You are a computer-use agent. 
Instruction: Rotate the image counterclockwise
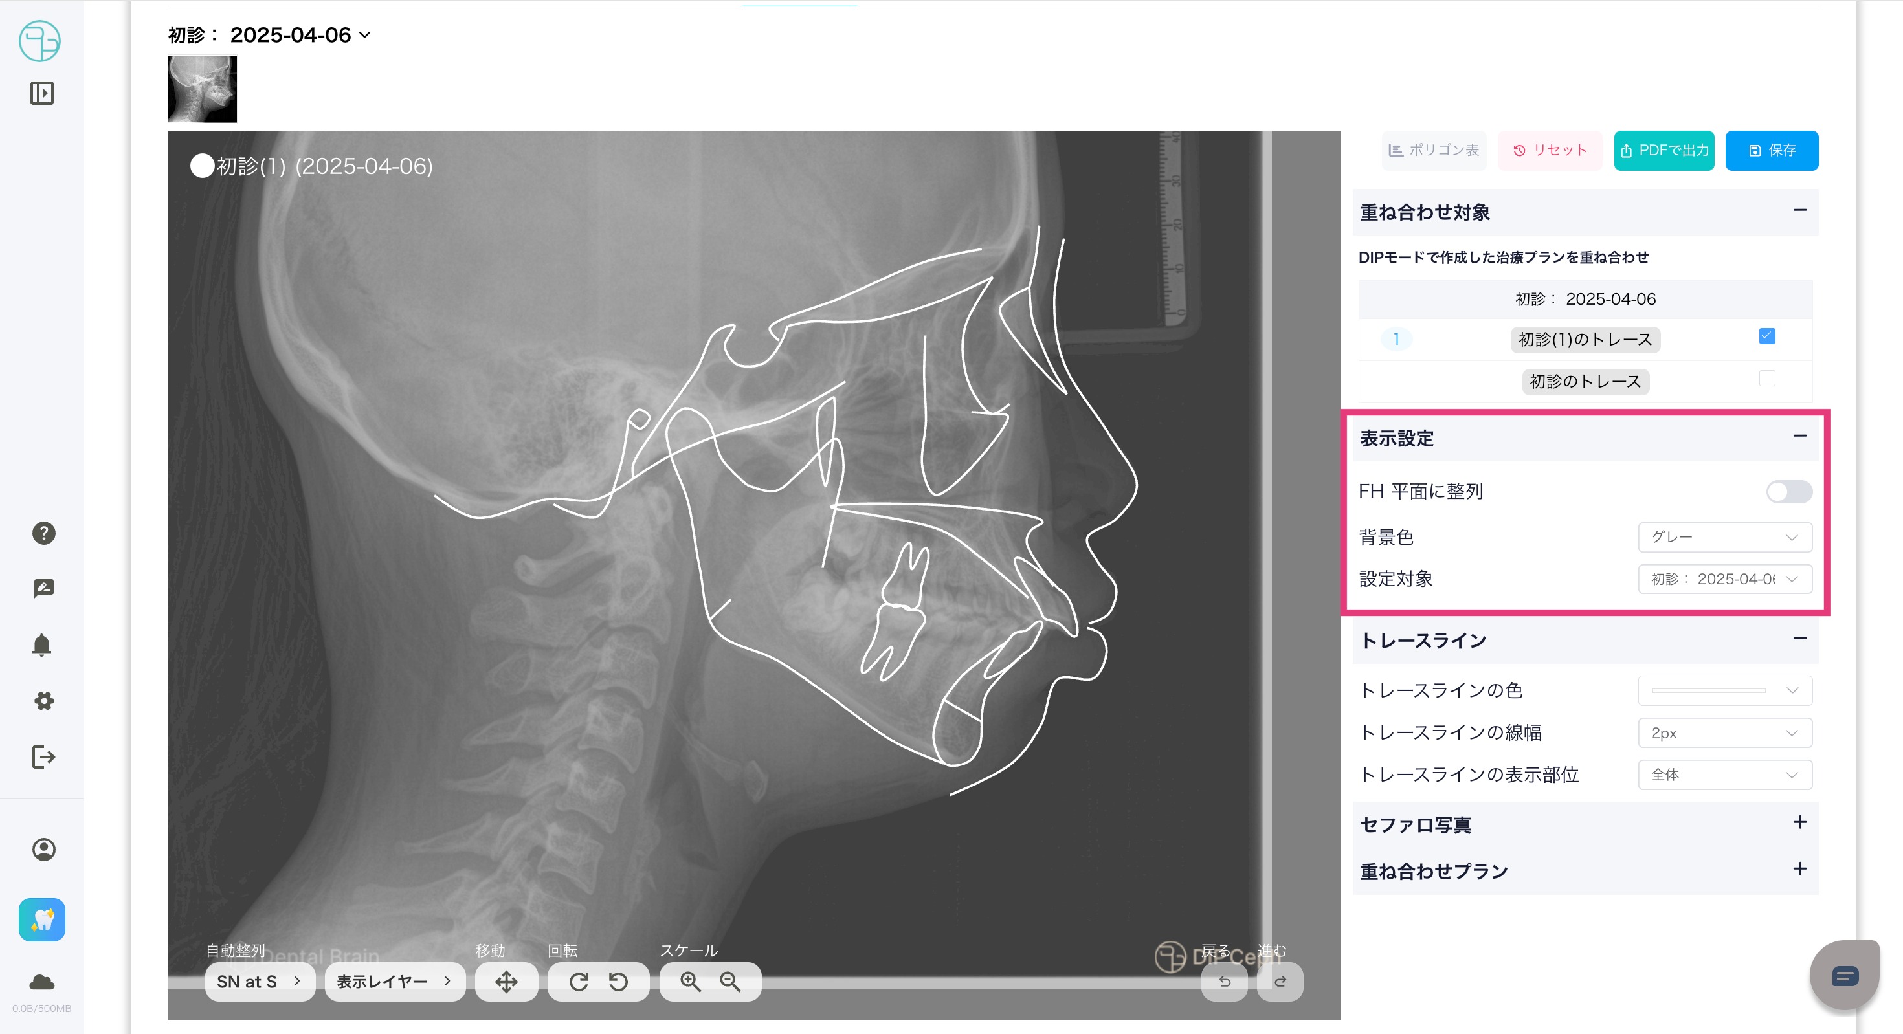tap(618, 982)
